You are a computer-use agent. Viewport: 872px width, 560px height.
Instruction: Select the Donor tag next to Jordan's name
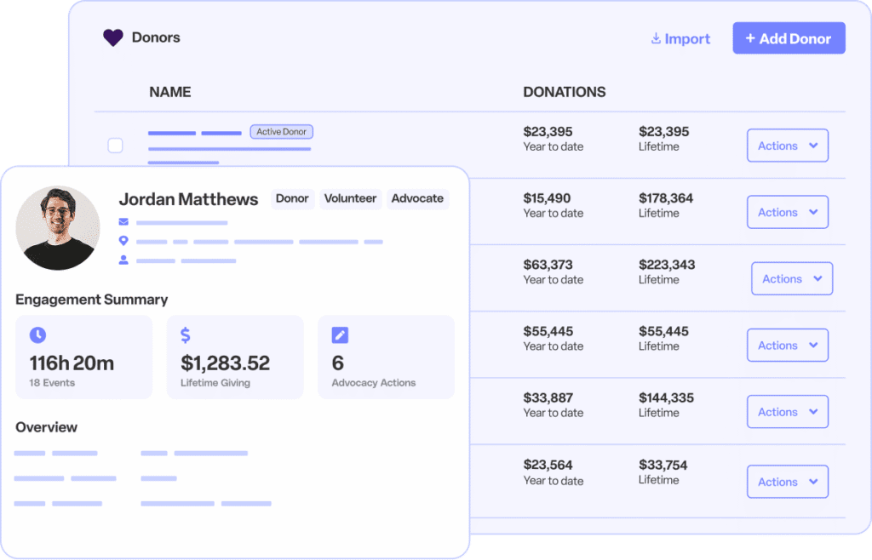292,198
